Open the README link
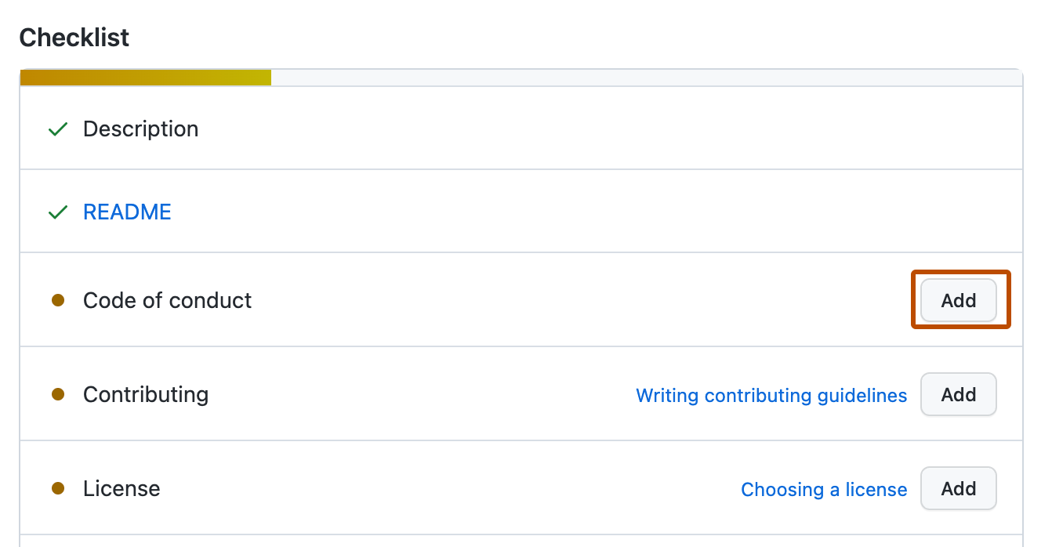The image size is (1052, 547). pyautogui.click(x=127, y=212)
